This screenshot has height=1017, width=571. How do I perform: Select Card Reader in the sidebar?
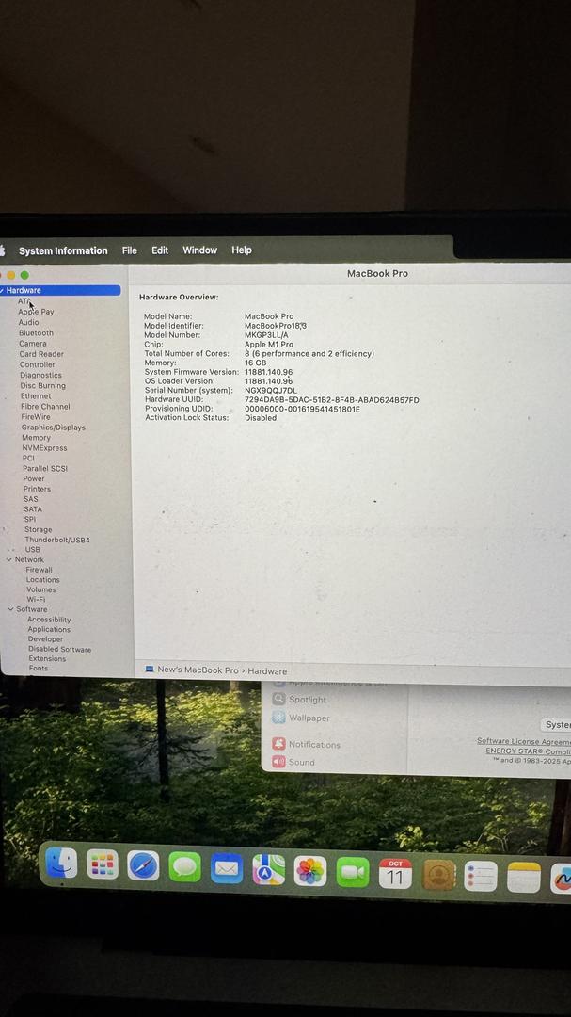(41, 354)
